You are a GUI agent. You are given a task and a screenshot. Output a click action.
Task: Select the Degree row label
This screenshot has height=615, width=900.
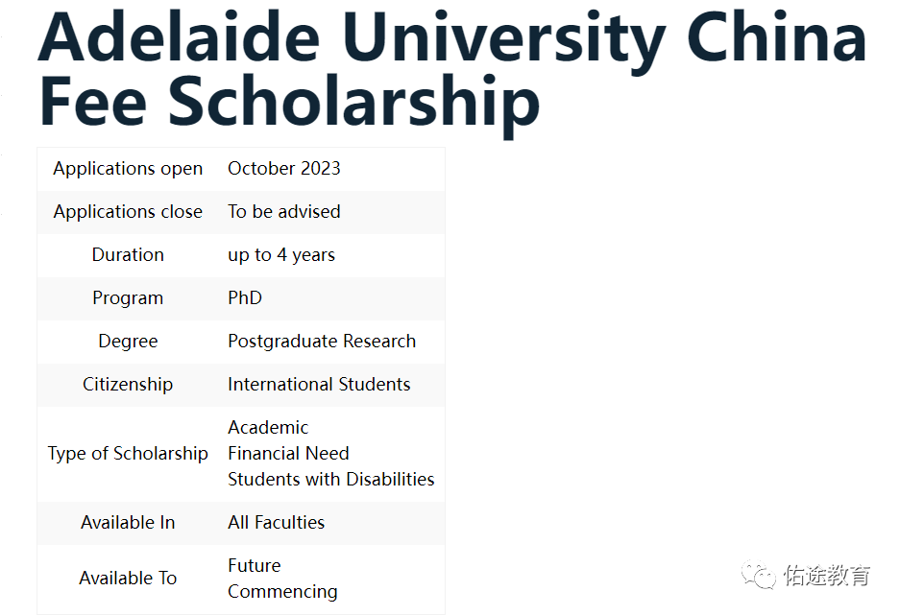coord(128,341)
